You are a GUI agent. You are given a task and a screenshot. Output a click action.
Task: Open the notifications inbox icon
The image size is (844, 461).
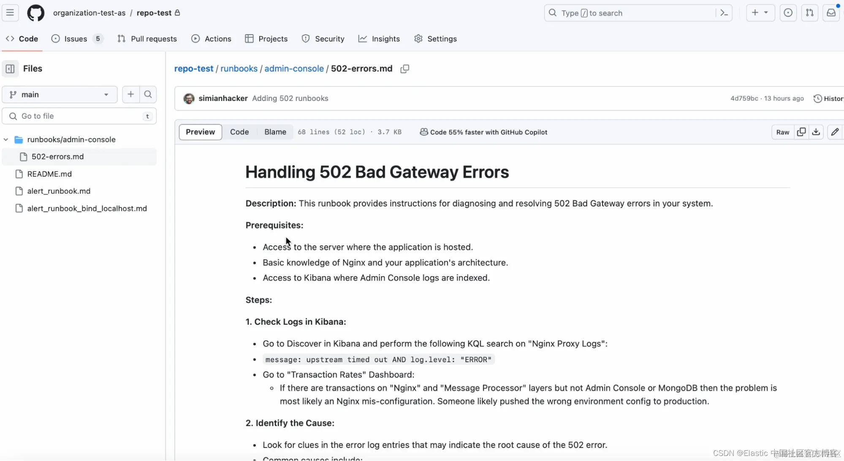point(831,13)
